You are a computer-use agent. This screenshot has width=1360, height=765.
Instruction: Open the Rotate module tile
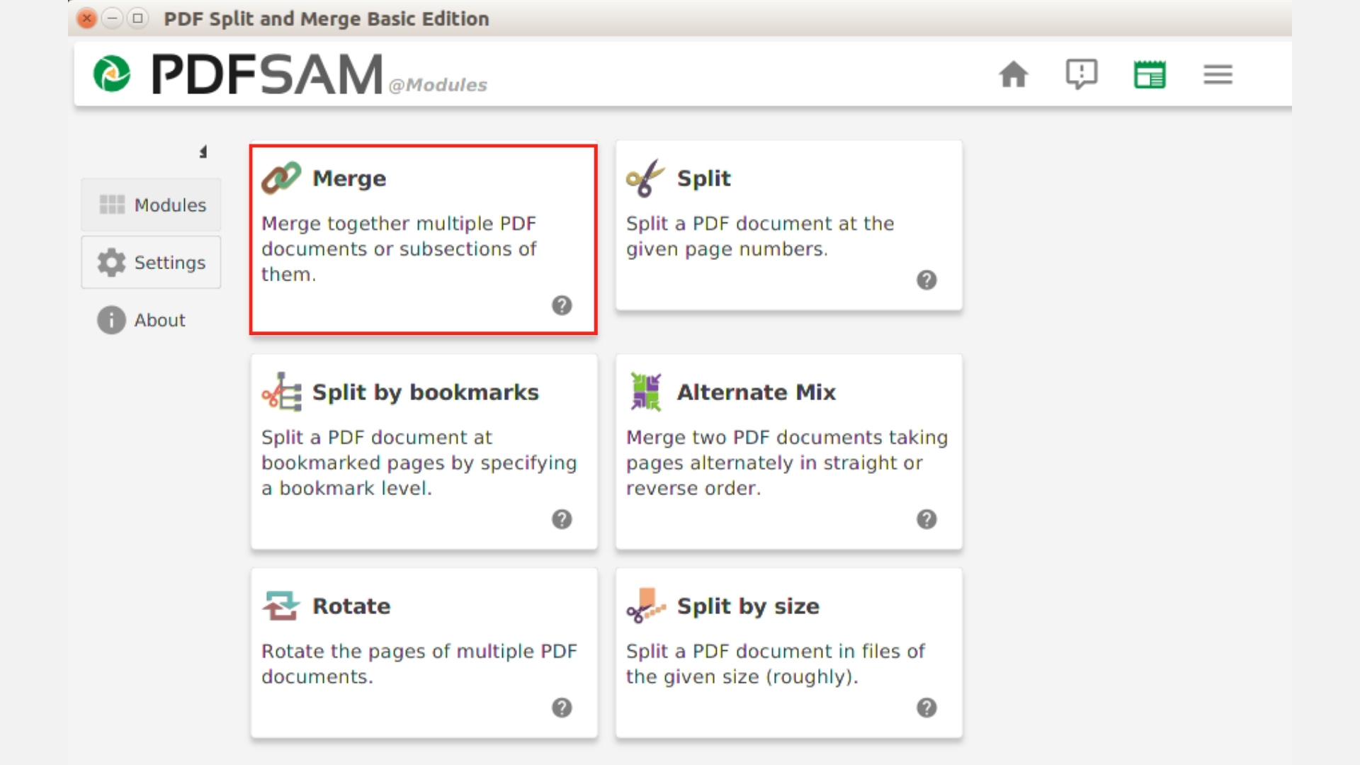tap(423, 652)
